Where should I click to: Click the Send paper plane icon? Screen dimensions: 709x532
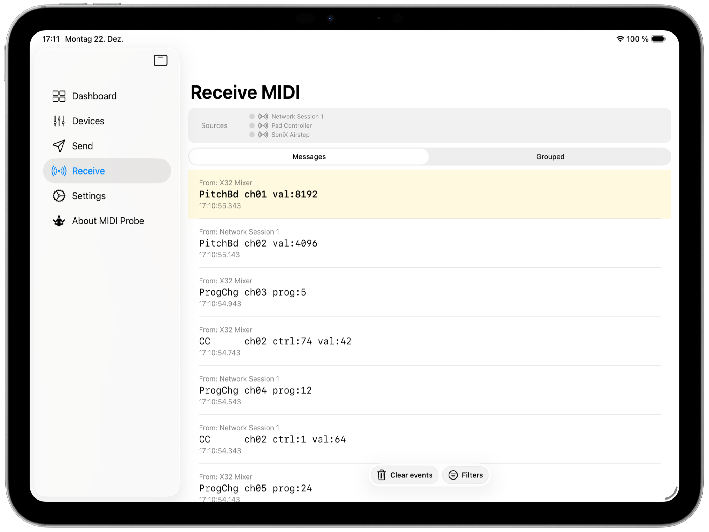pyautogui.click(x=59, y=146)
